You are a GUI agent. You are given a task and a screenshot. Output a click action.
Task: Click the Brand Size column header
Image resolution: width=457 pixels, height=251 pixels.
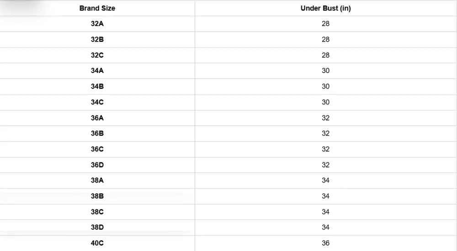point(97,8)
